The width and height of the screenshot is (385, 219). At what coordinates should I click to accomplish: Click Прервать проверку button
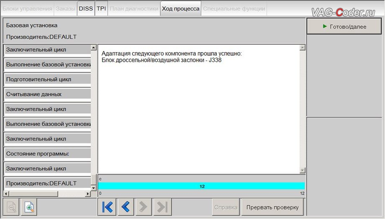pyautogui.click(x=272, y=207)
